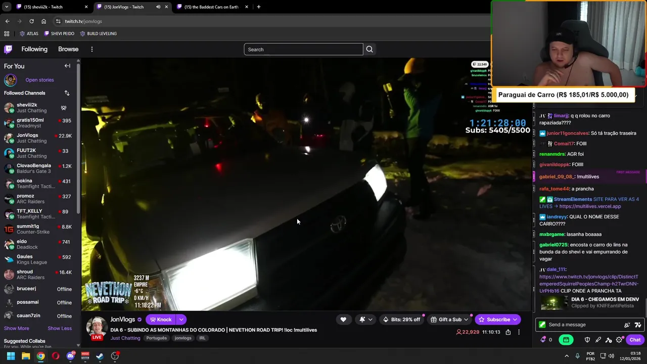
Task: Expand the Show More channels list
Action: pos(17,328)
